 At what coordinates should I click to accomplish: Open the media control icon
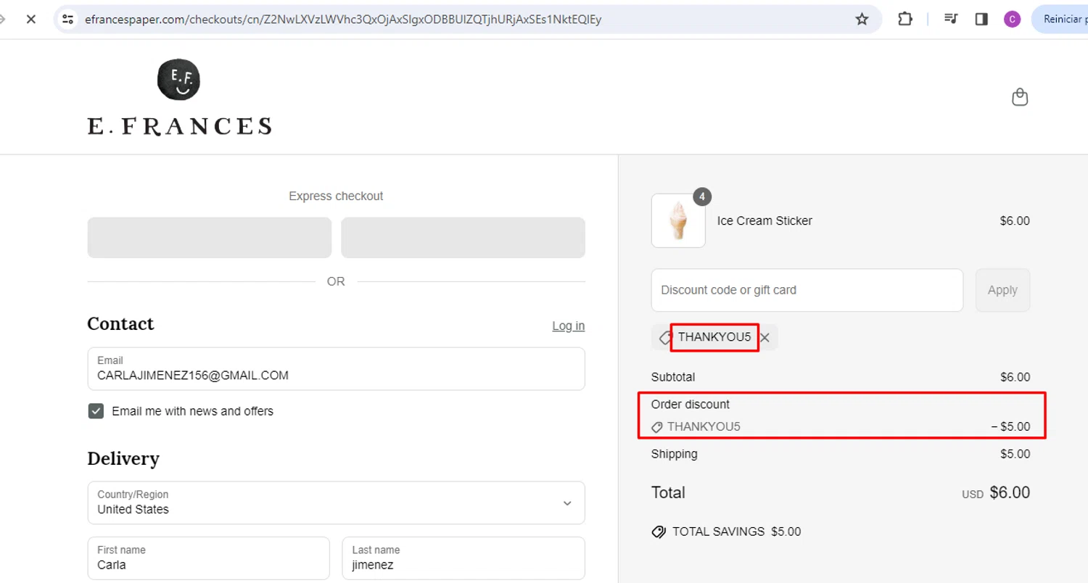pyautogui.click(x=951, y=20)
